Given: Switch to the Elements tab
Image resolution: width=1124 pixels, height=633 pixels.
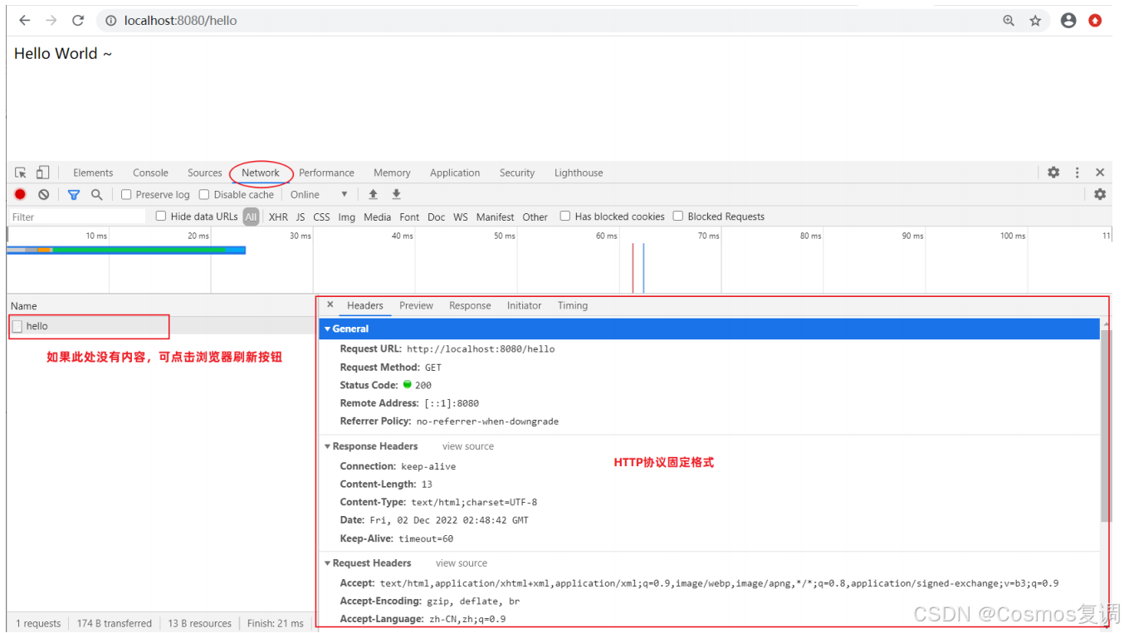Looking at the screenshot, I should (x=93, y=173).
